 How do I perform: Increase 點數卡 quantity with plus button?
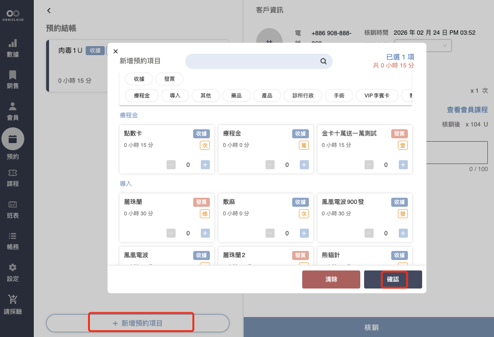coord(205,165)
